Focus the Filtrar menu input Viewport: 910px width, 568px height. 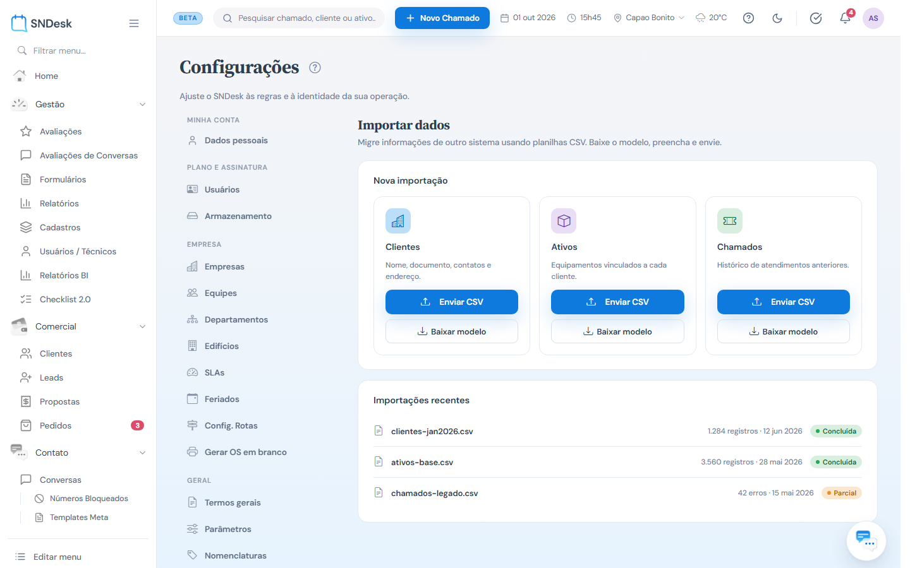pyautogui.click(x=78, y=50)
